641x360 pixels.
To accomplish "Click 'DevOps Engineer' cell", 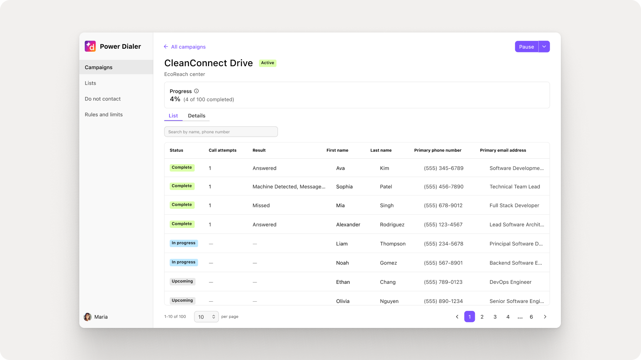I will [x=510, y=282].
